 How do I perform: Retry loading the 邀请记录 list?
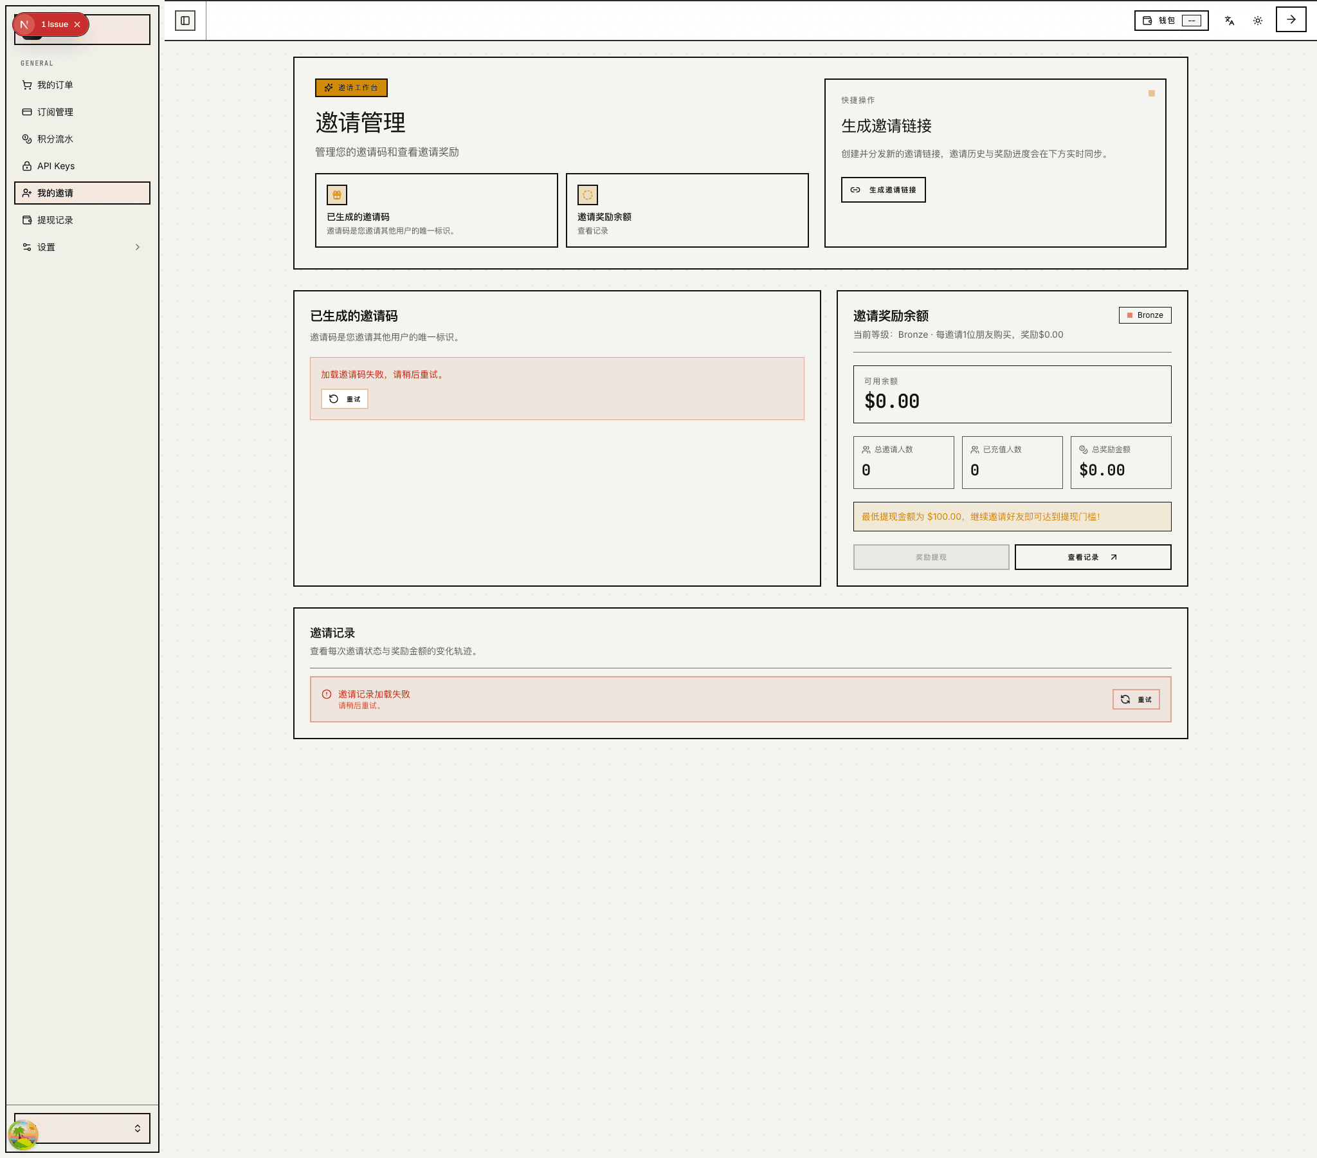pos(1135,699)
